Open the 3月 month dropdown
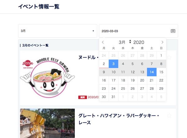The width and height of the screenshot is (187, 138). (x=58, y=31)
